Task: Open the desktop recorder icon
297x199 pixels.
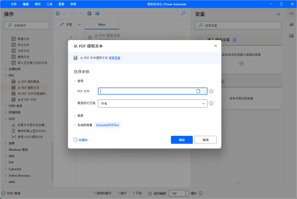Action: 97,14
